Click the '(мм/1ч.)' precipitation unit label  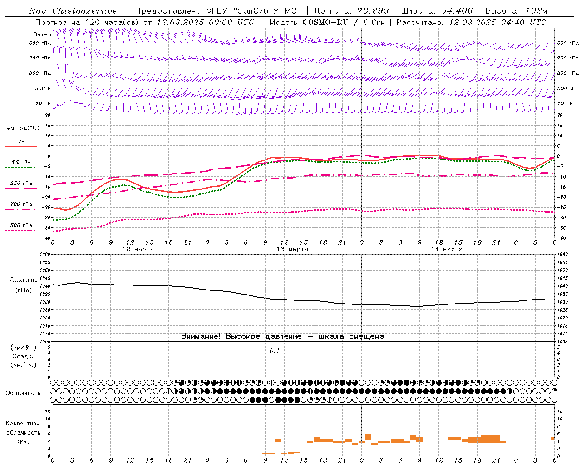click(24, 365)
